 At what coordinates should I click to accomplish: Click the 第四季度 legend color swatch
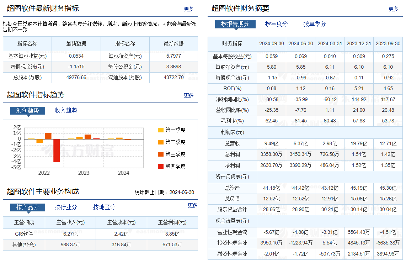tap(161, 166)
